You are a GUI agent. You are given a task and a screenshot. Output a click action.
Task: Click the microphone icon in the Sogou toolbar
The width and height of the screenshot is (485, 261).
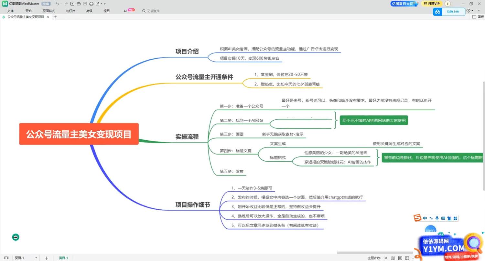(x=437, y=218)
